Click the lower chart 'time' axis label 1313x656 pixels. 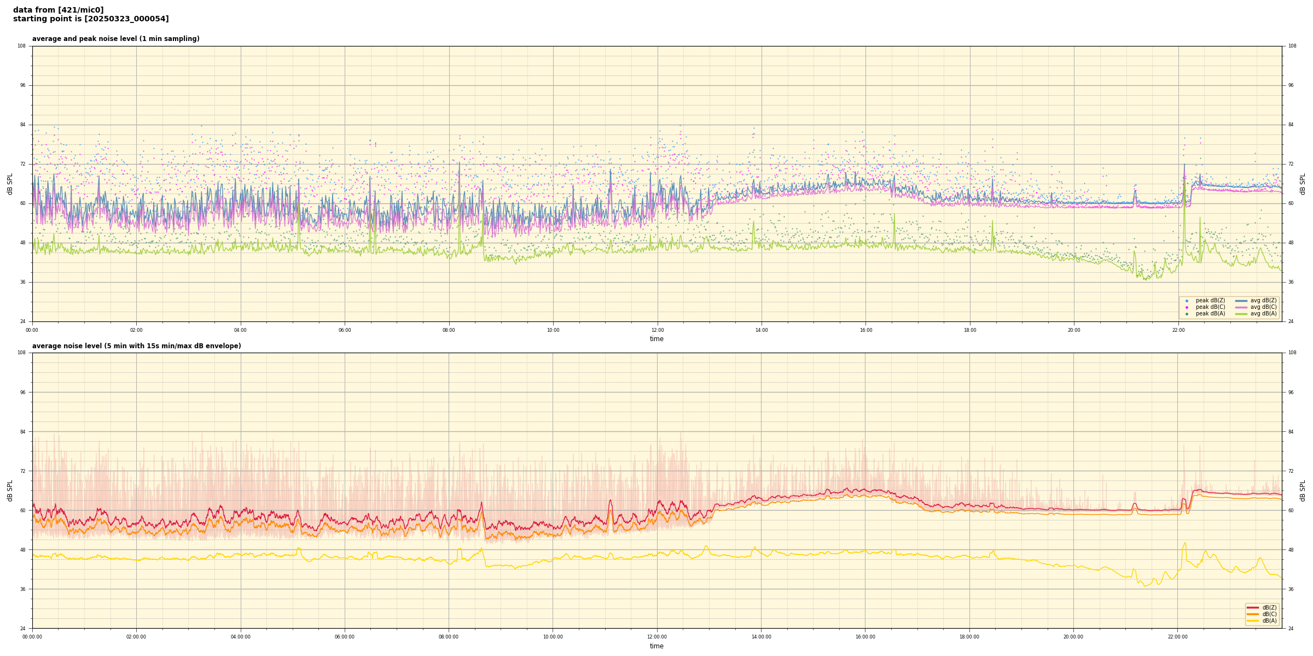(x=656, y=646)
